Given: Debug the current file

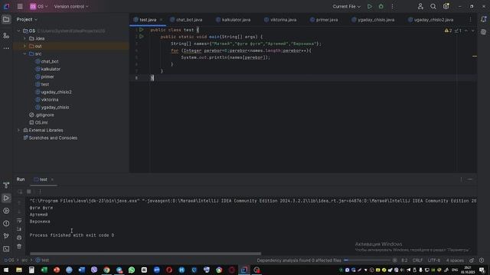Looking at the screenshot, I should [x=381, y=6].
